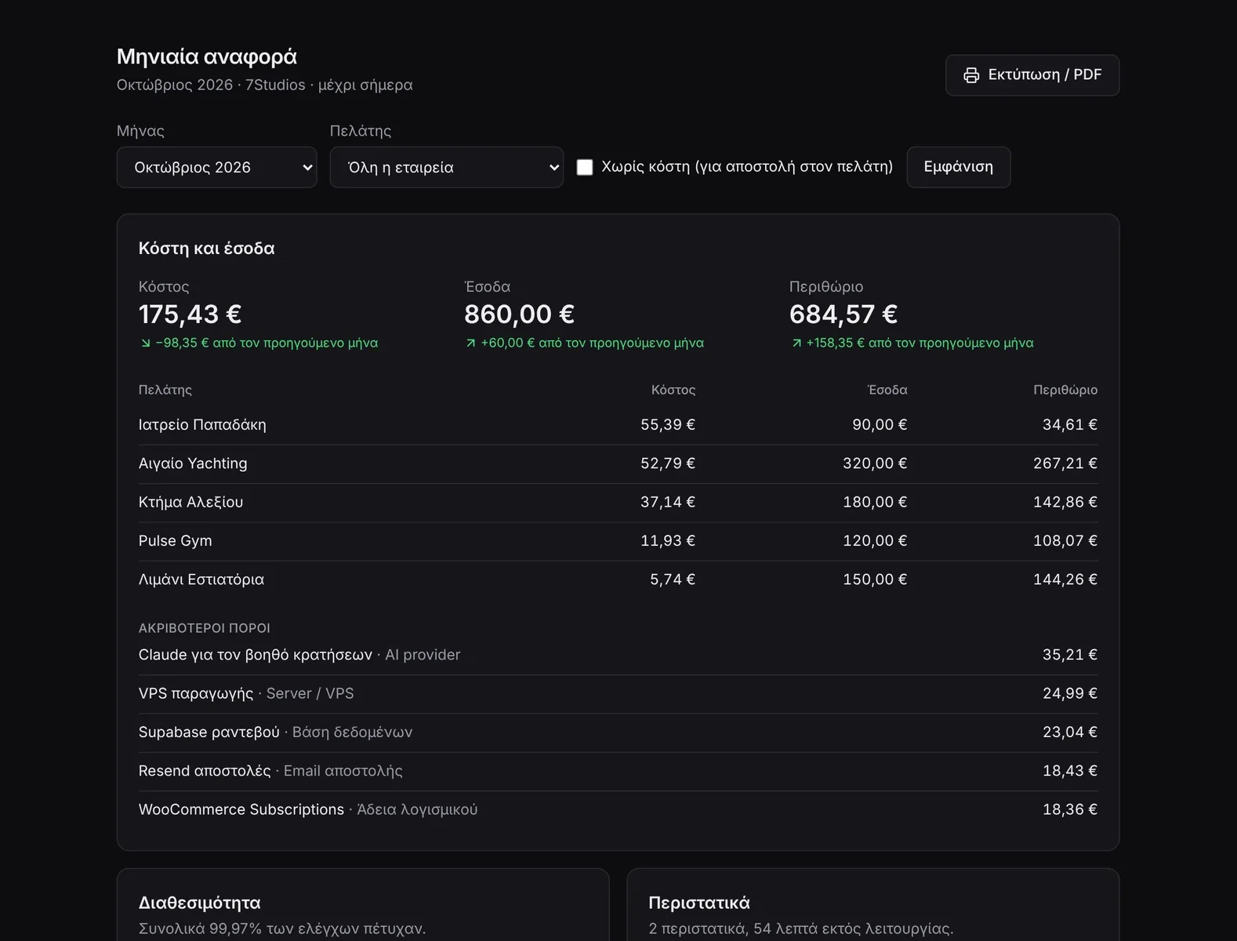Open the Πελάτης dropdown showing Όλη η εταιρεία
This screenshot has width=1237, height=941.
coord(446,167)
